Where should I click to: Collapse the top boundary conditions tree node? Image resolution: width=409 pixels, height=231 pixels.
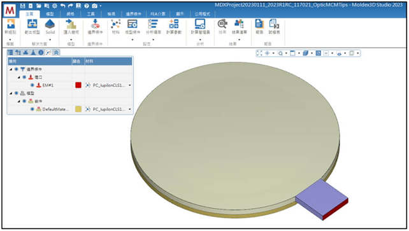[x=11, y=69]
